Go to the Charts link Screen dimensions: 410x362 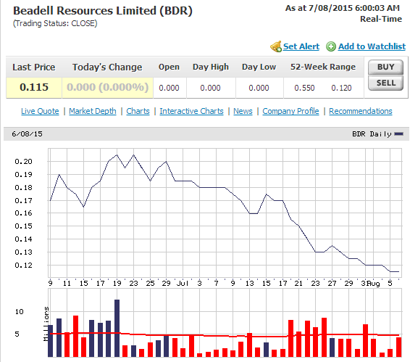[138, 111]
